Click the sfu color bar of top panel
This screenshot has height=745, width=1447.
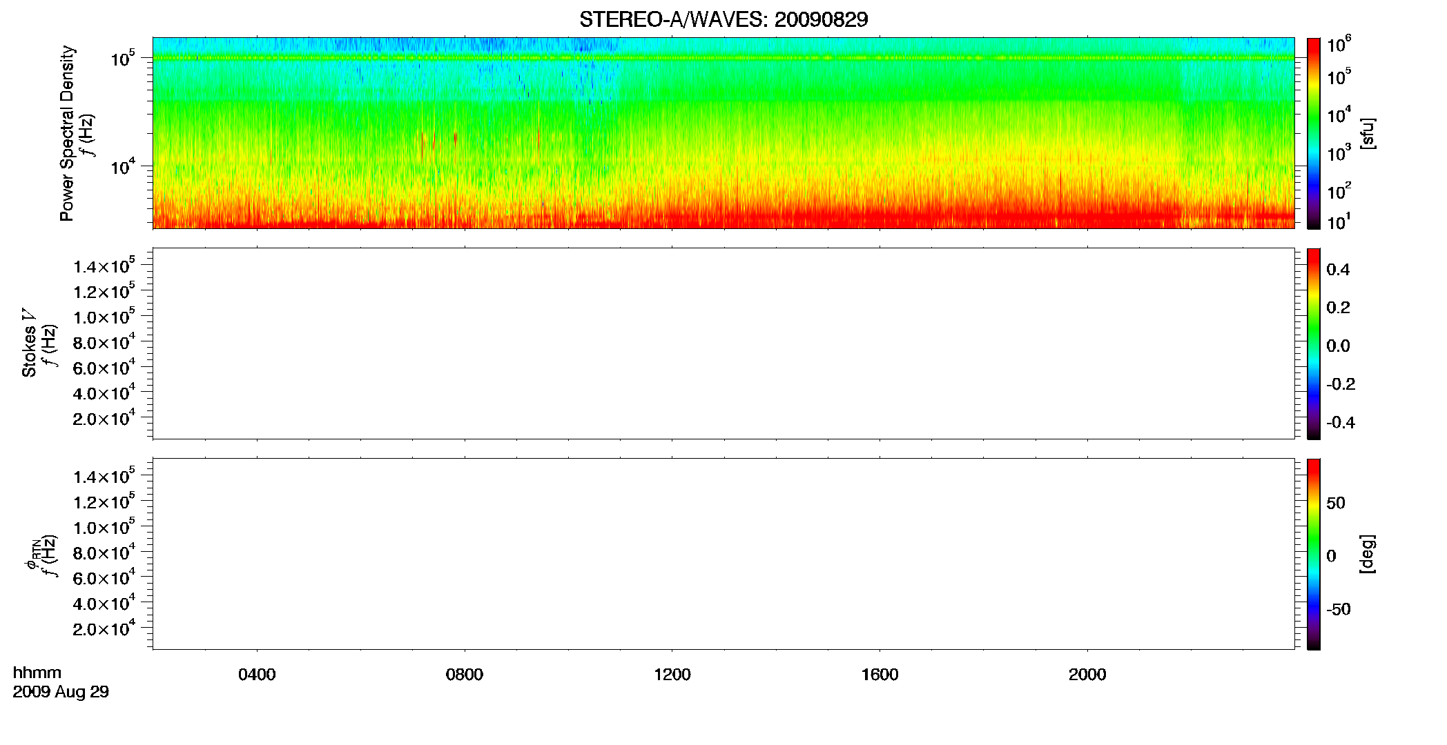1314,133
